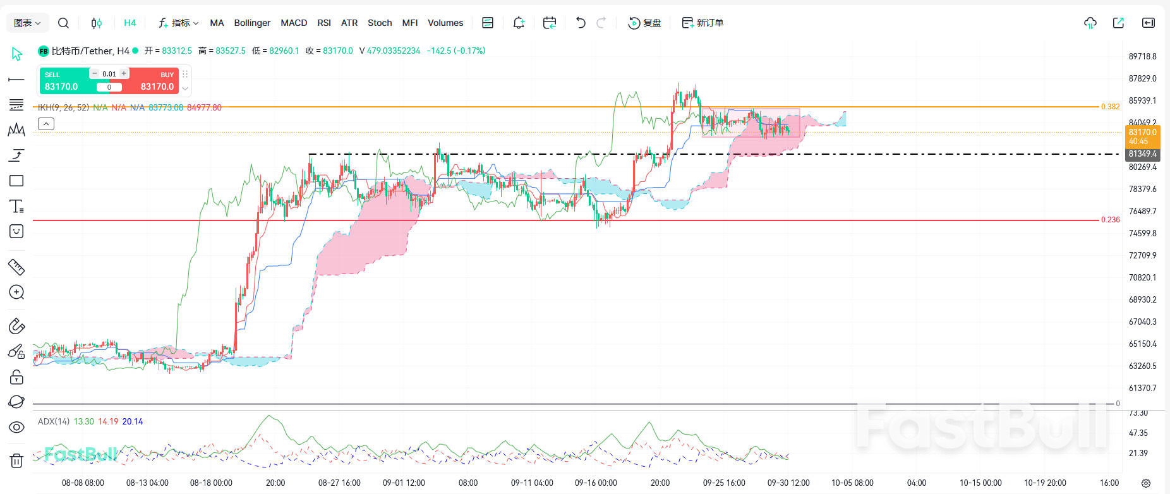Create a price alert with bell icon
The height and width of the screenshot is (494, 1170).
(x=519, y=23)
